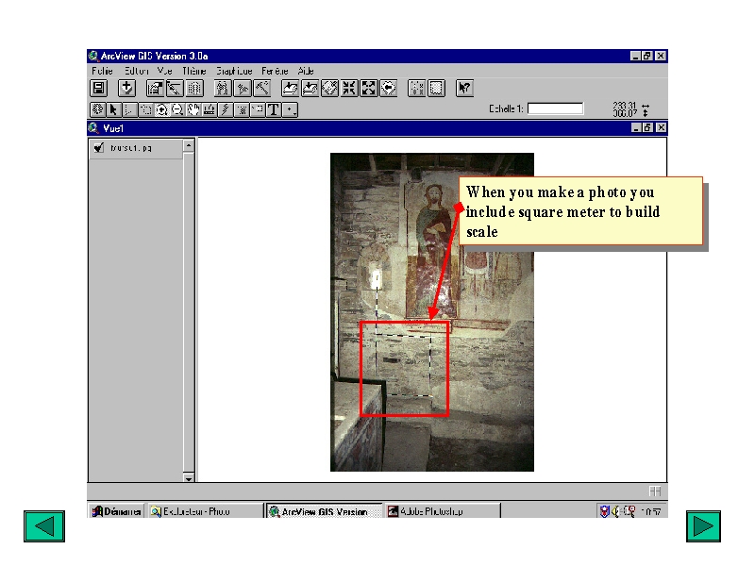This screenshot has height=566, width=755.
Task: Click the fixed Zoom In arrows button
Action: pos(349,88)
